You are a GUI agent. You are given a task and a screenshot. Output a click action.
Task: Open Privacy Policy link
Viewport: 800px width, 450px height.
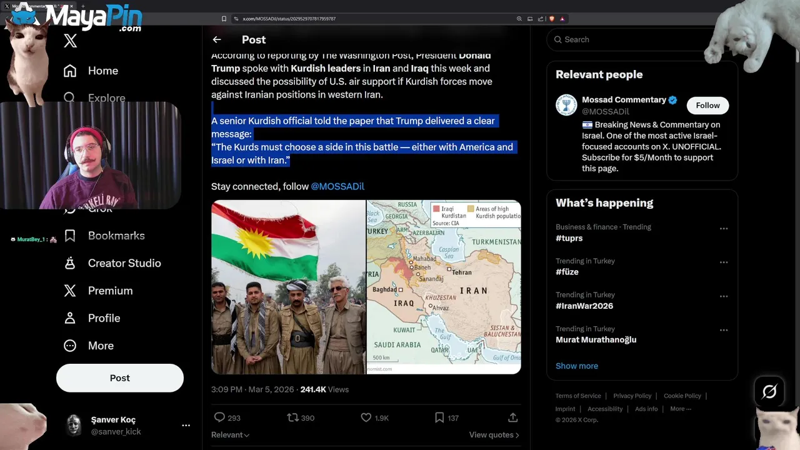pos(632,396)
